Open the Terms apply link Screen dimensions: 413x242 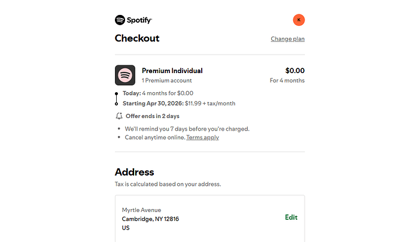(x=202, y=137)
